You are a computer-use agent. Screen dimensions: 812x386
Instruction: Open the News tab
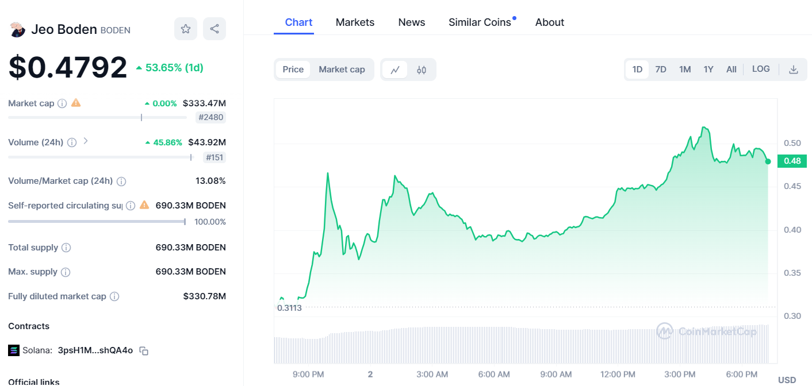[411, 22]
